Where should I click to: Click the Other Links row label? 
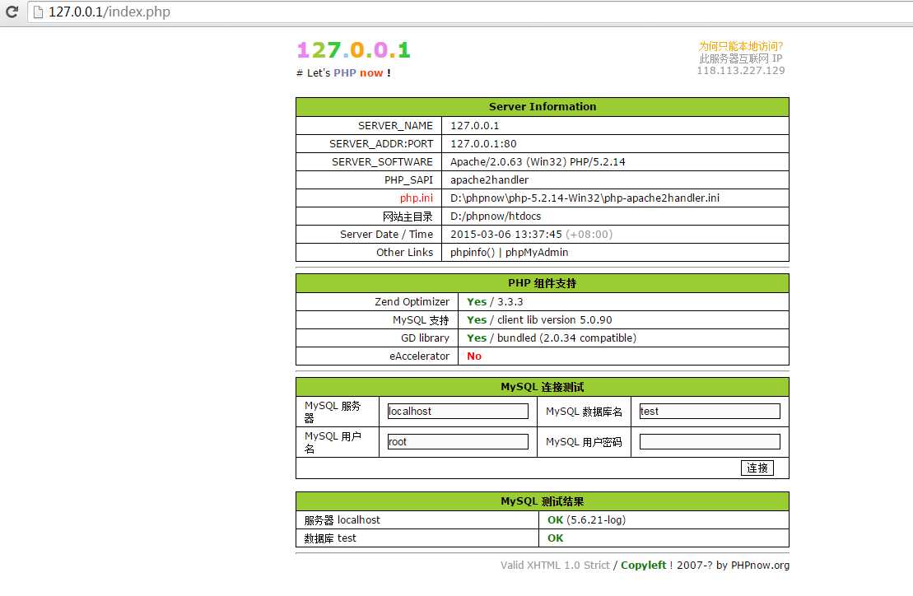pyautogui.click(x=405, y=252)
